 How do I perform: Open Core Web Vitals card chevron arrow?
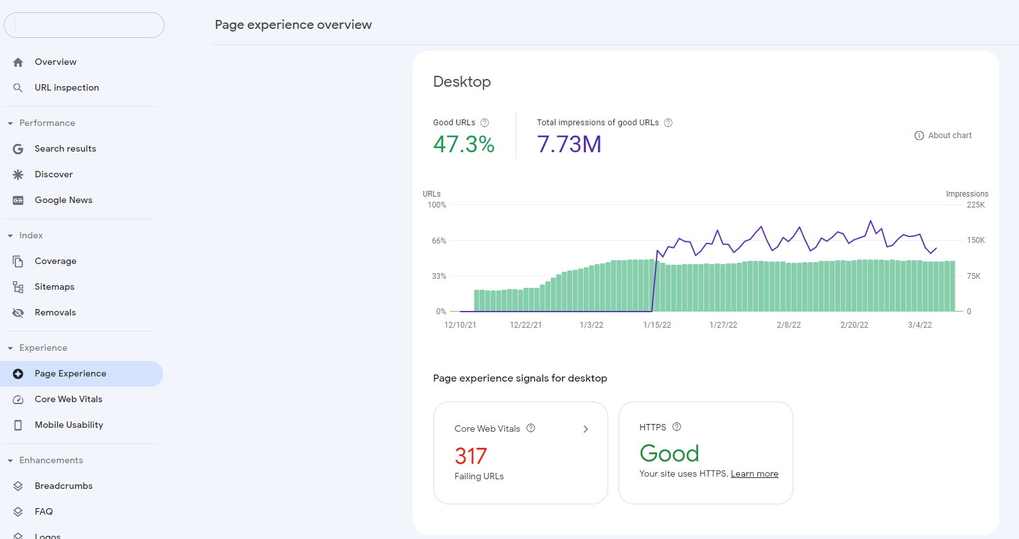[586, 429]
